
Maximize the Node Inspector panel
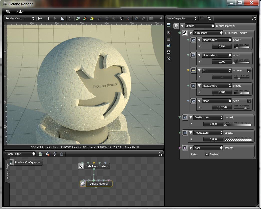pyautogui.click(x=254, y=18)
